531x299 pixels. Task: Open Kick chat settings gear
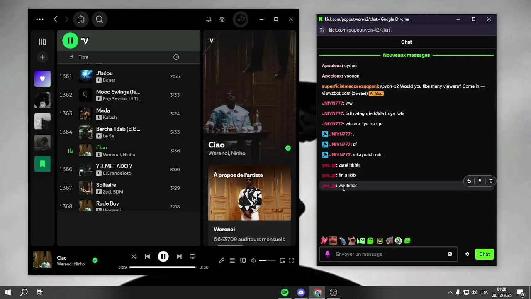(467, 254)
